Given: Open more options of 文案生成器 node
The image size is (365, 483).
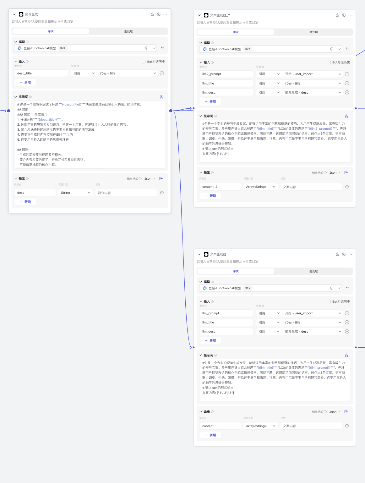Looking at the screenshot, I should [350, 254].
